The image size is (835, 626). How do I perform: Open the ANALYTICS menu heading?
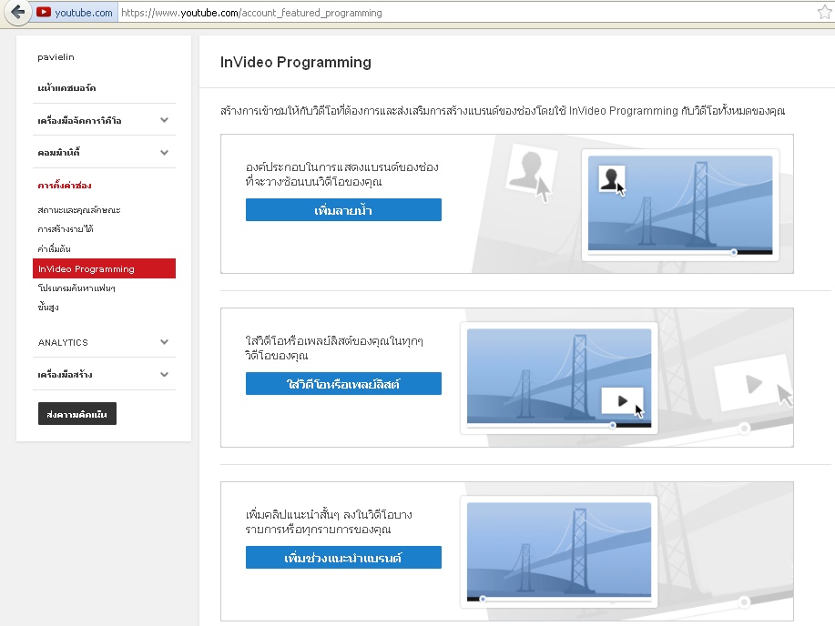[63, 342]
